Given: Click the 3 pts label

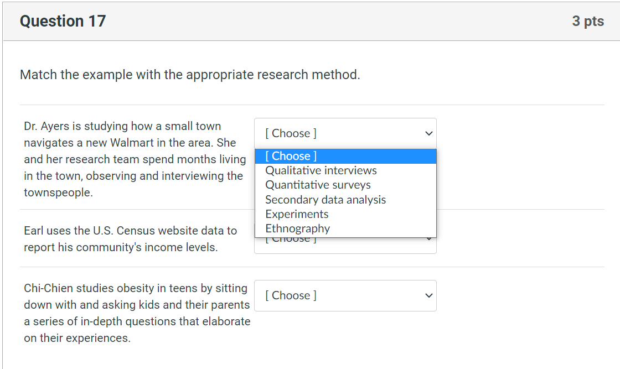Looking at the screenshot, I should (x=588, y=21).
